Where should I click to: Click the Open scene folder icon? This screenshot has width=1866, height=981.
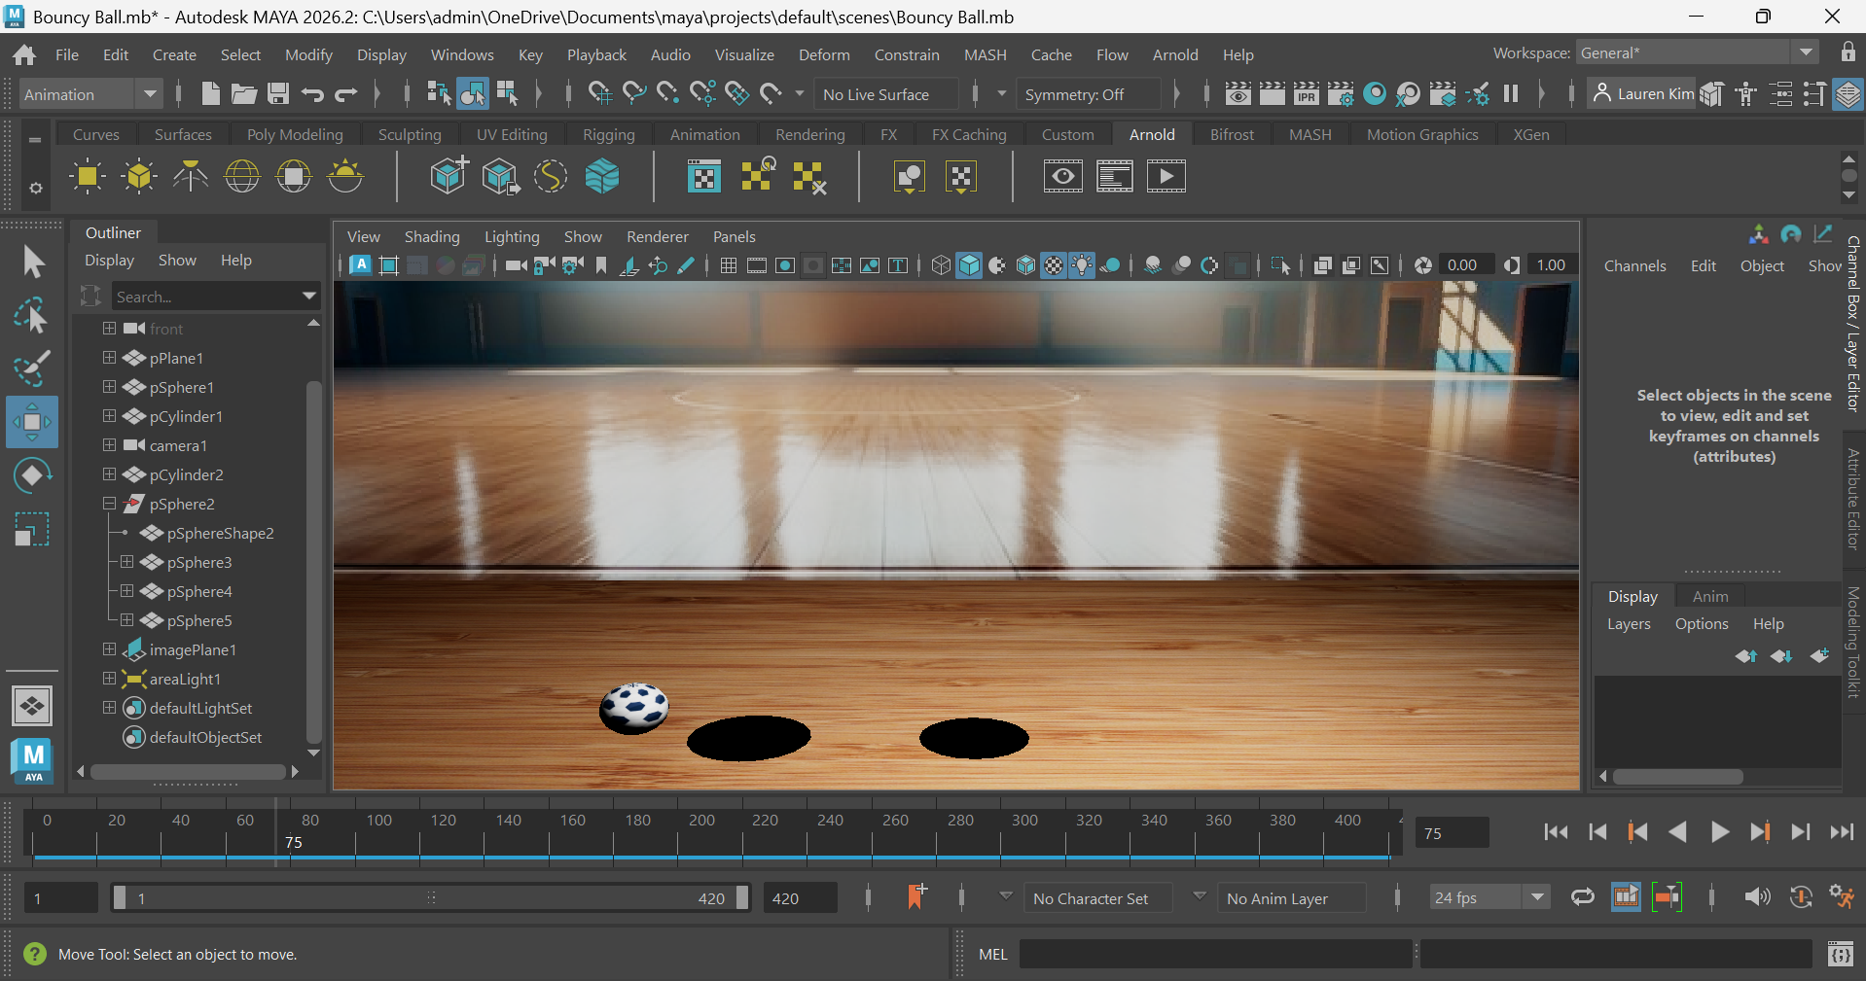pos(243,94)
